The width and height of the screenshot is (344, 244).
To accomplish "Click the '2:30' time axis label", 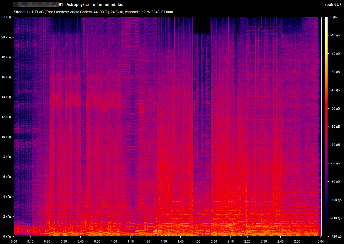I will pyautogui.click(x=264, y=241).
